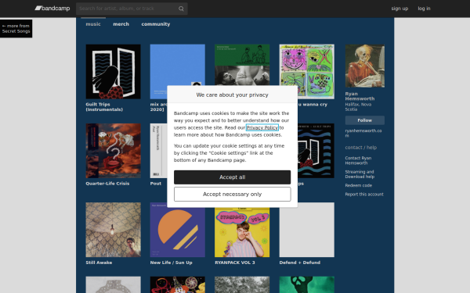The image size is (470, 293).
Task: Follow Ryan Hemsworth
Action: 365,120
